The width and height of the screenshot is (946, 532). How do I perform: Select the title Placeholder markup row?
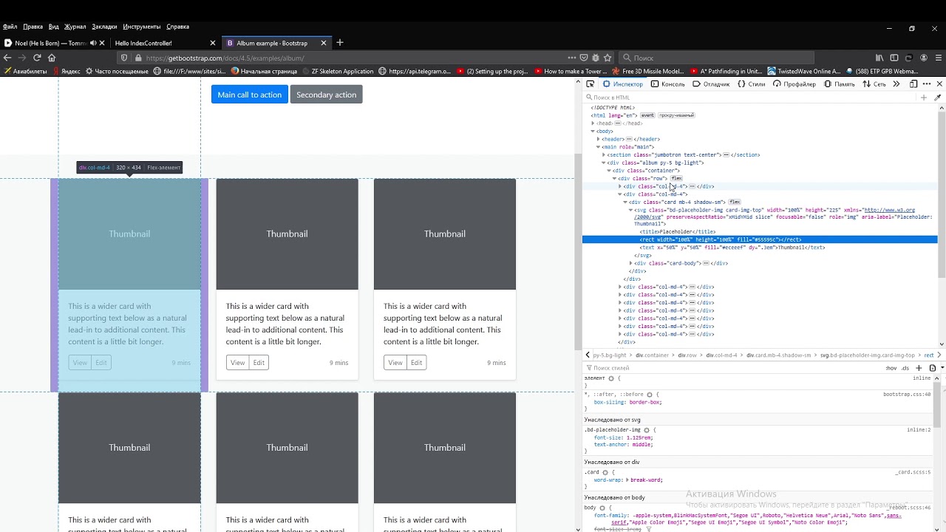click(678, 232)
